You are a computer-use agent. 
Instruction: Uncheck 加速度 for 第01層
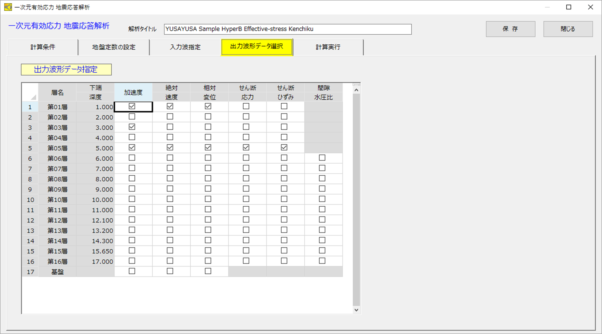132,106
